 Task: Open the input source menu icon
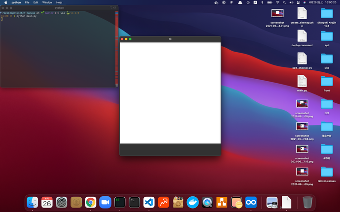pyautogui.click(x=255, y=2)
